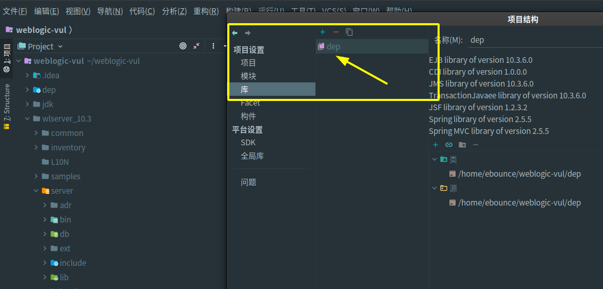This screenshot has height=289, width=603.
Task: Click the copy library icon
Action: click(x=349, y=32)
